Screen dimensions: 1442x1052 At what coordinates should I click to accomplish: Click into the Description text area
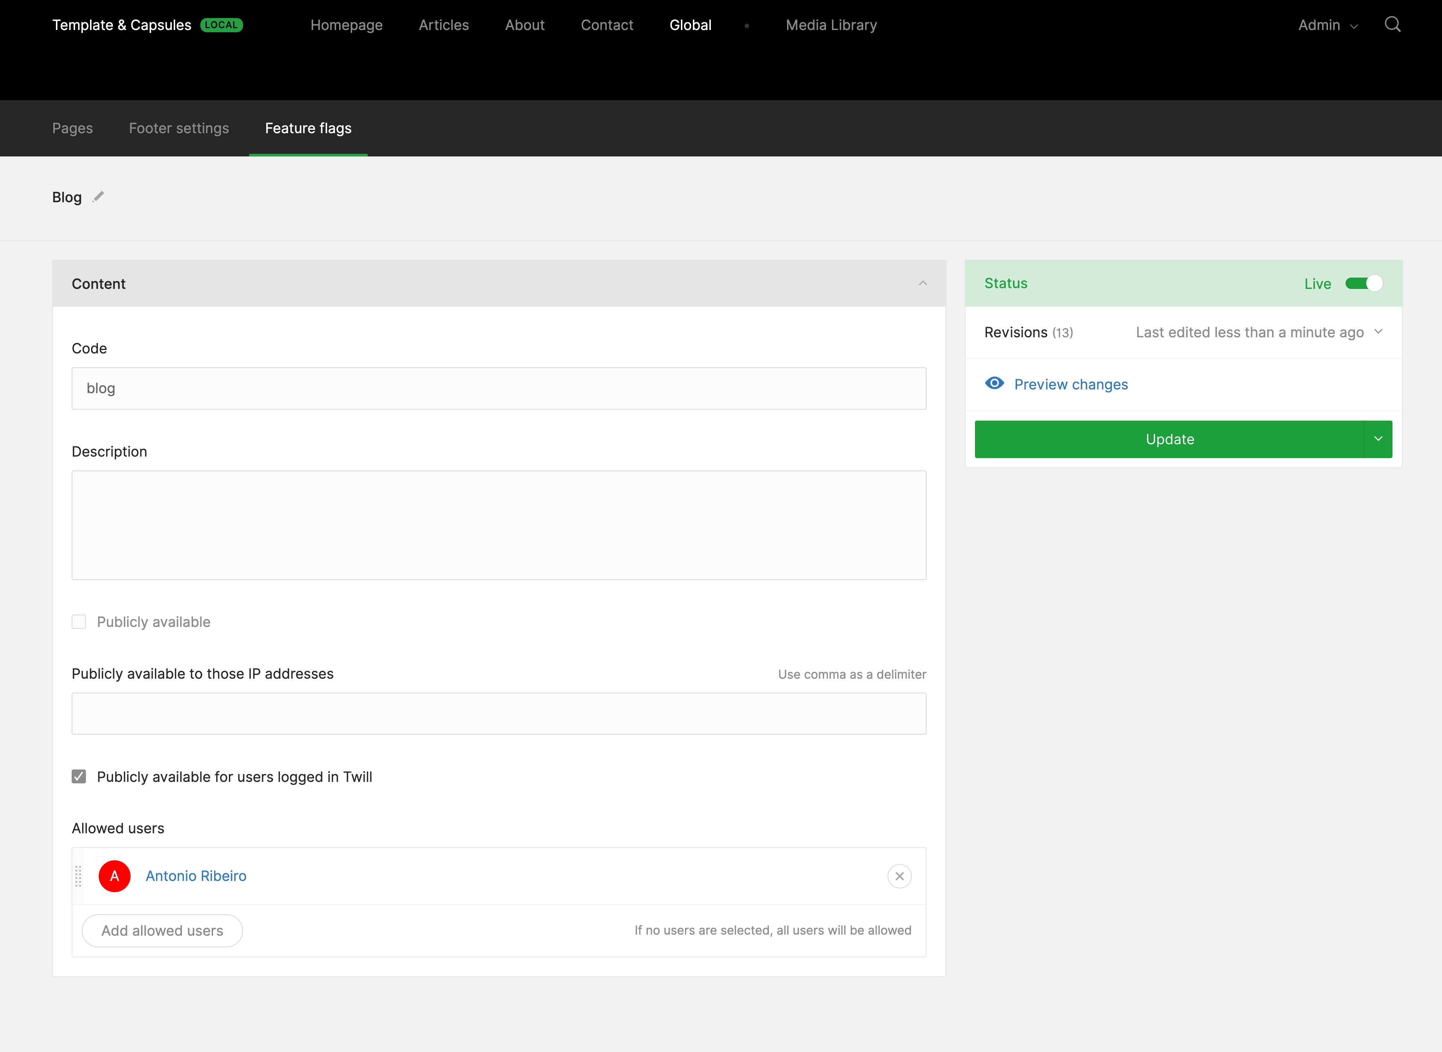499,525
